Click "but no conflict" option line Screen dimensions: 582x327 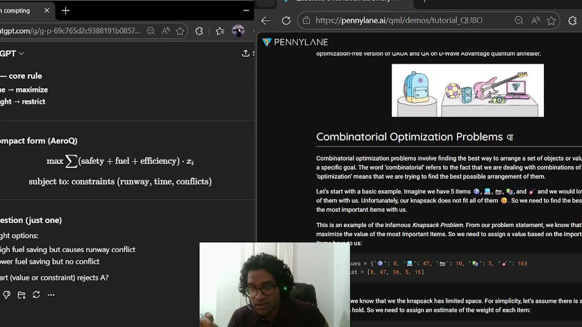click(x=50, y=262)
